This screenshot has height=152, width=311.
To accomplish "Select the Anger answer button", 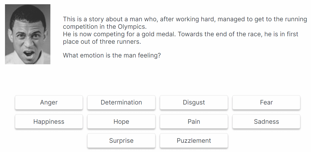I will [x=49, y=102].
